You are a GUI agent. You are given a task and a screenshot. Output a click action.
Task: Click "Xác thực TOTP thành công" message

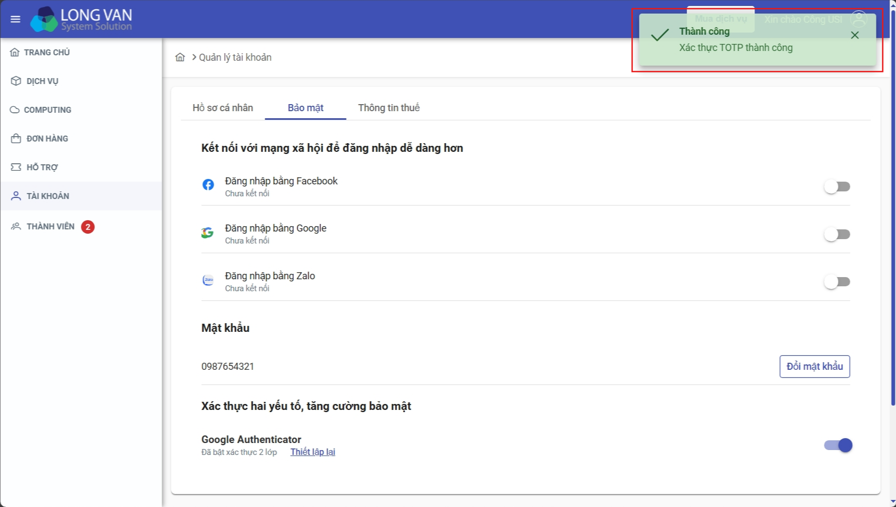click(x=736, y=48)
